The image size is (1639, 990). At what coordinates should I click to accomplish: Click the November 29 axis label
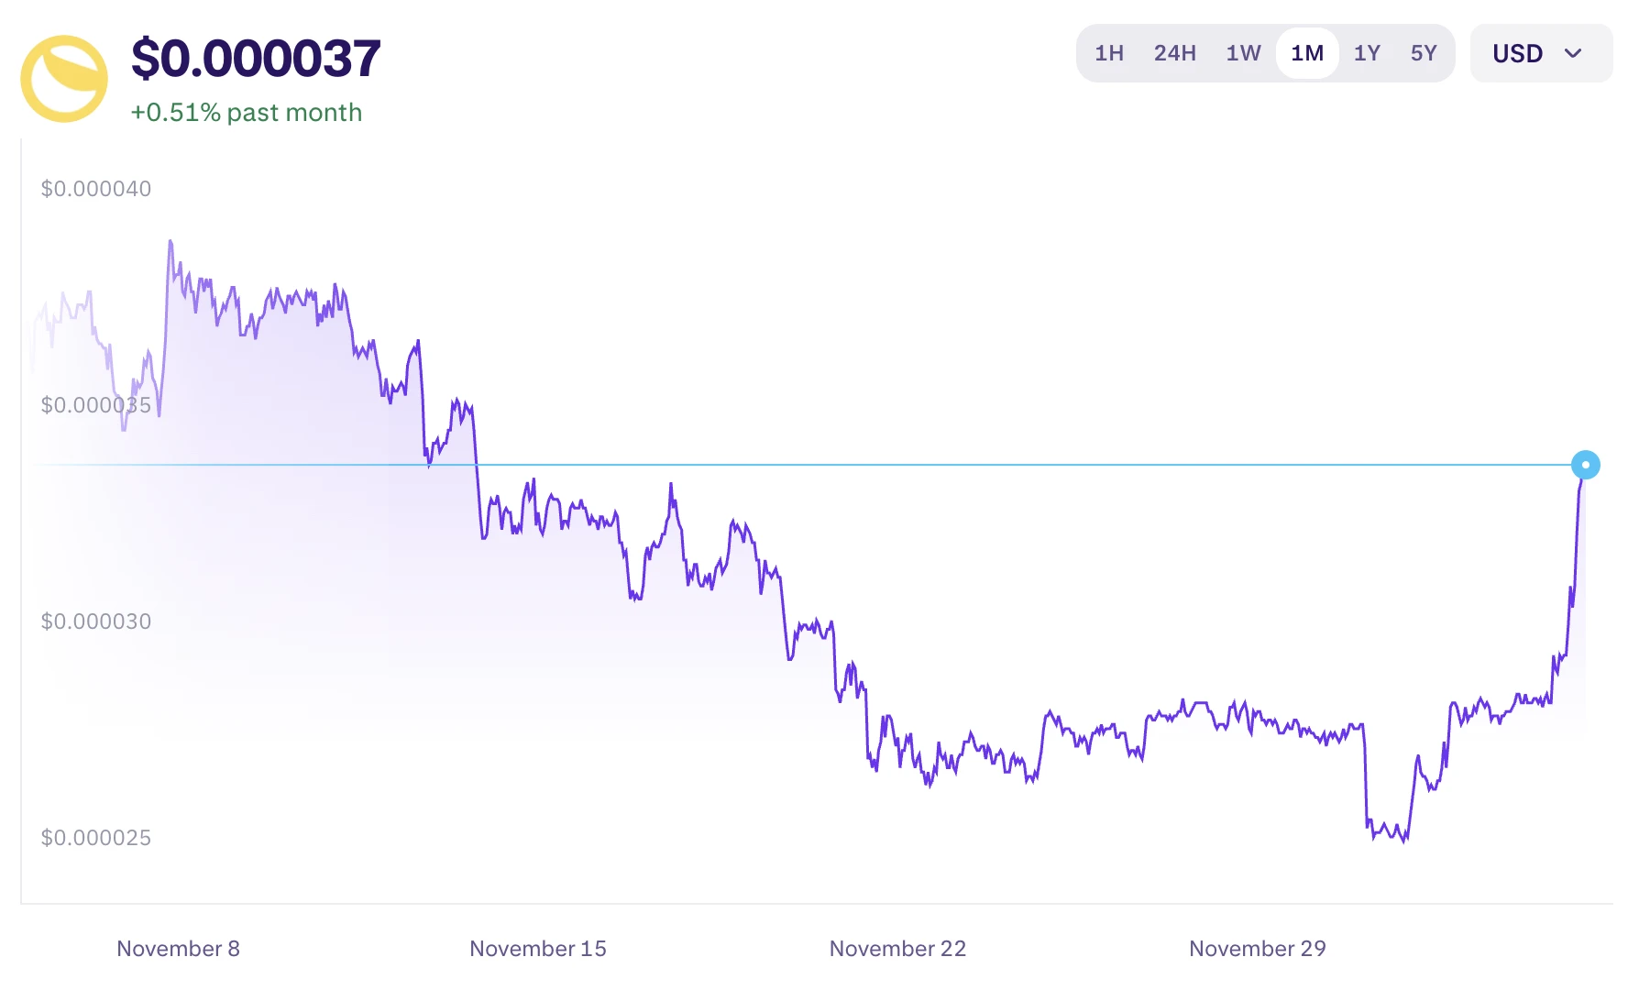click(1257, 949)
